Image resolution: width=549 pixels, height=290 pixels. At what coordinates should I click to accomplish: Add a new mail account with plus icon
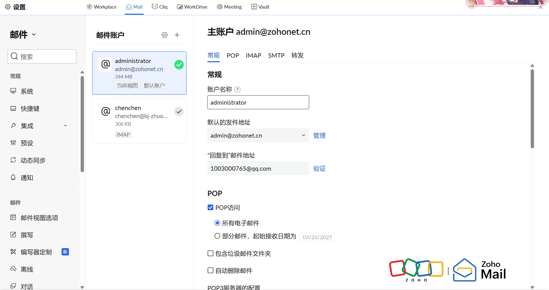177,35
